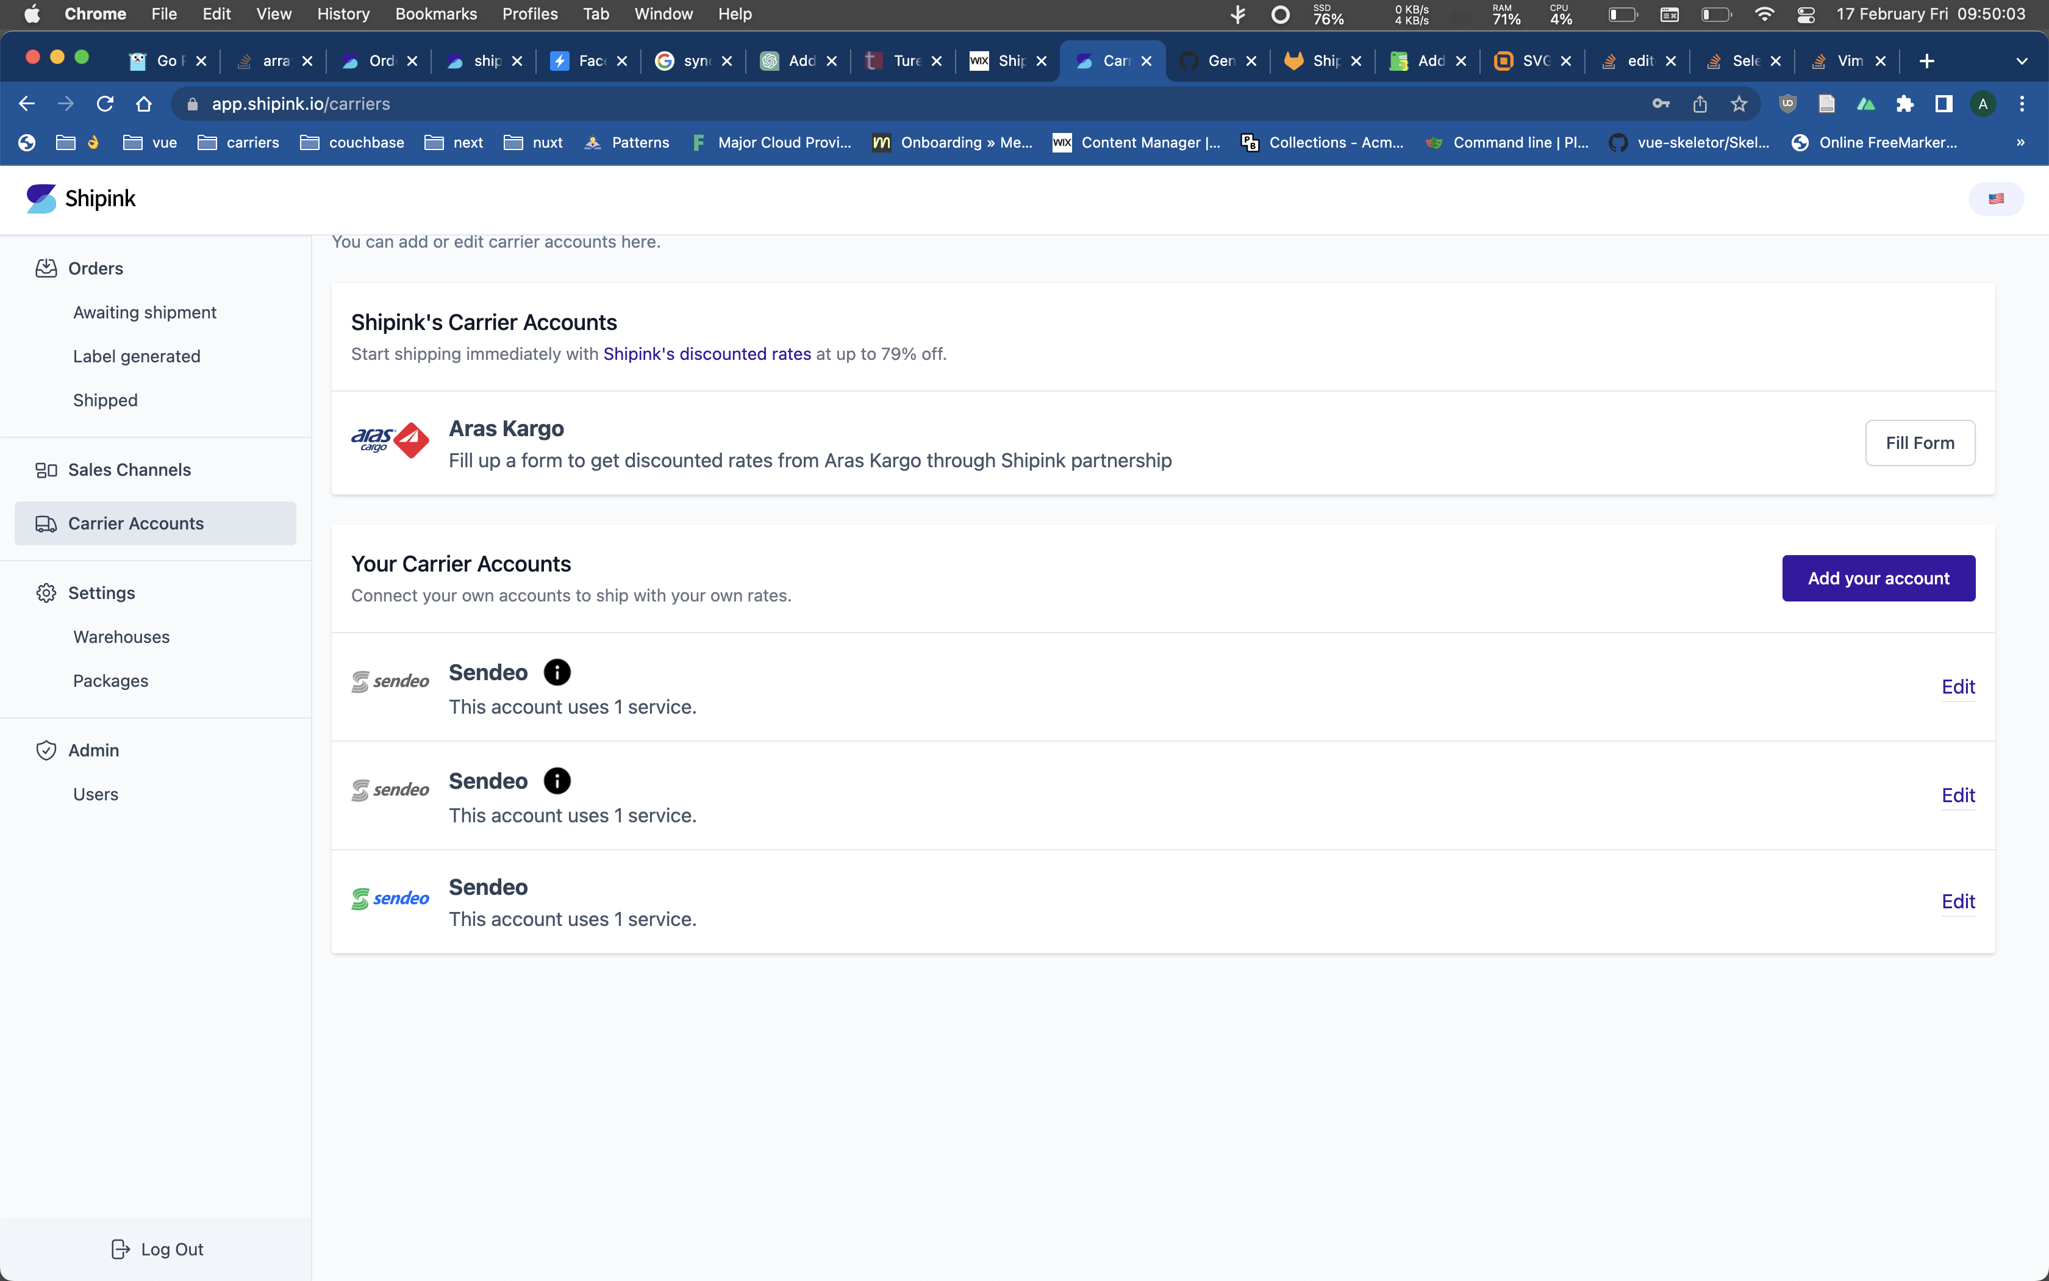The width and height of the screenshot is (2049, 1281).
Task: Open the History menu
Action: pos(343,15)
